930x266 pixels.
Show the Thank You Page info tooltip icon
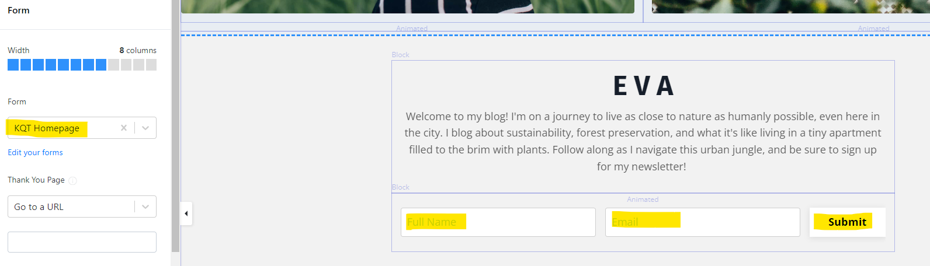pos(72,180)
